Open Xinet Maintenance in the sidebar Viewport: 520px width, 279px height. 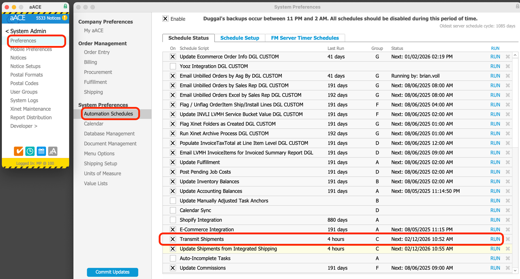(x=31, y=109)
